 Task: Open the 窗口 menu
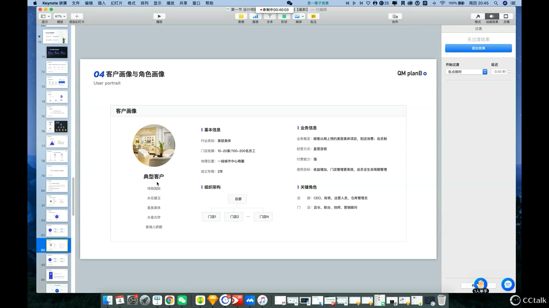[x=196, y=3]
